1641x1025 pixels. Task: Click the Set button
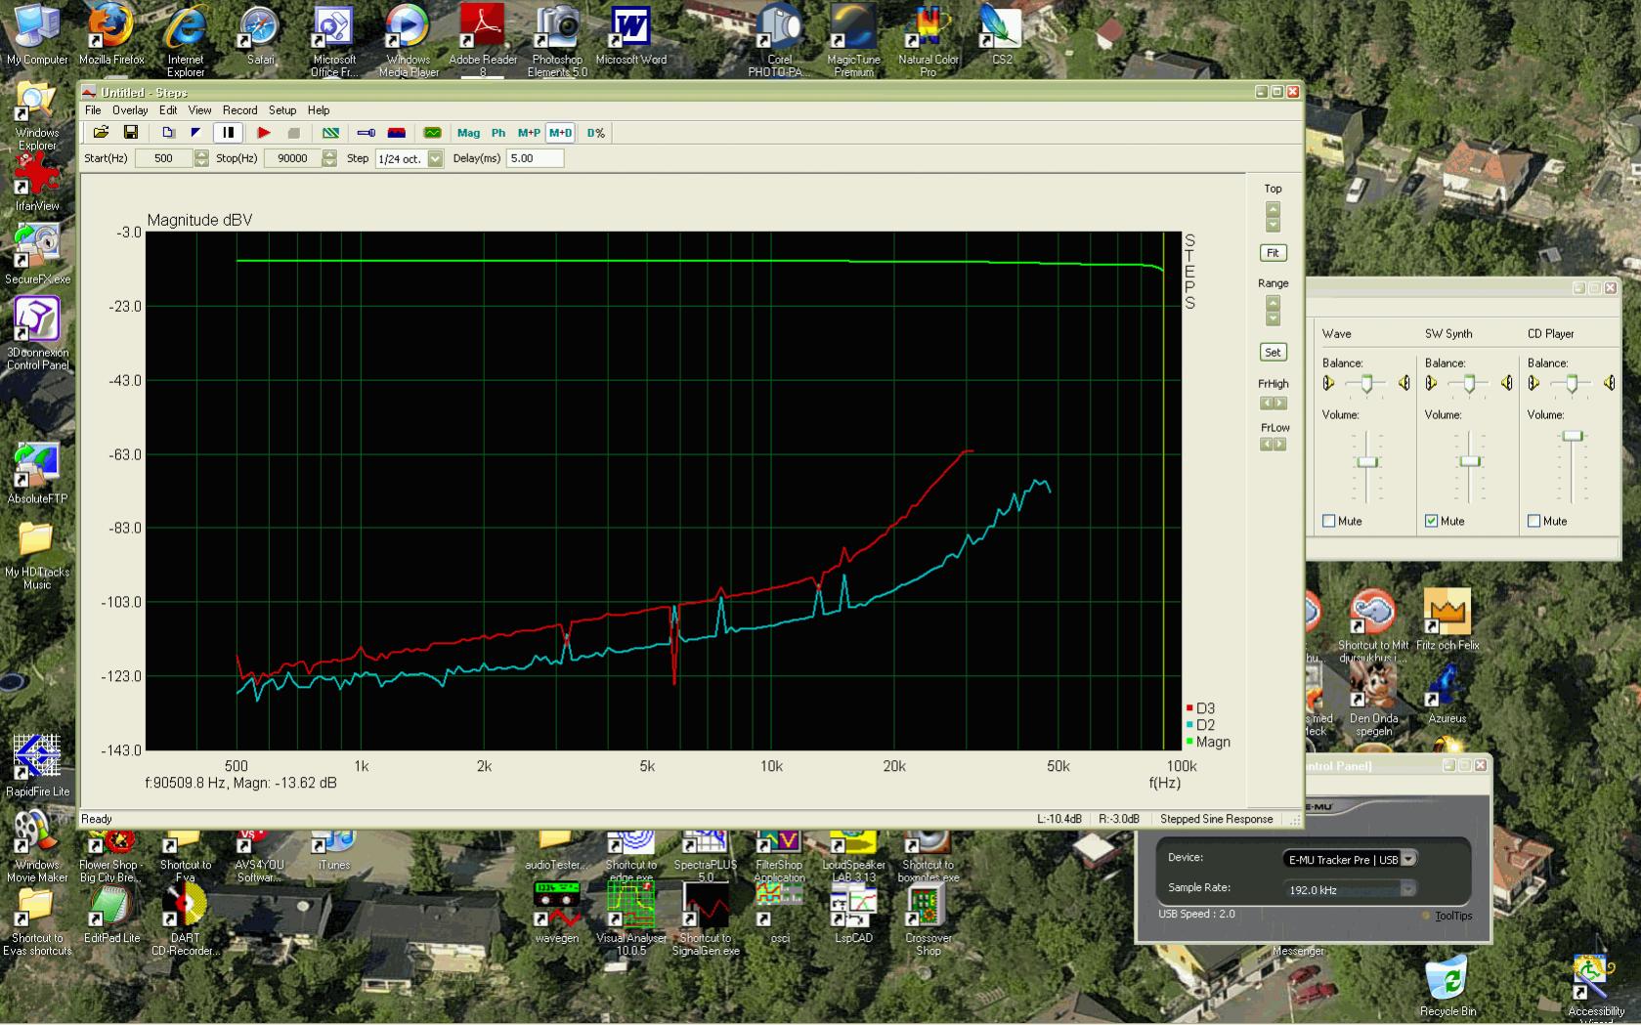pos(1273,353)
